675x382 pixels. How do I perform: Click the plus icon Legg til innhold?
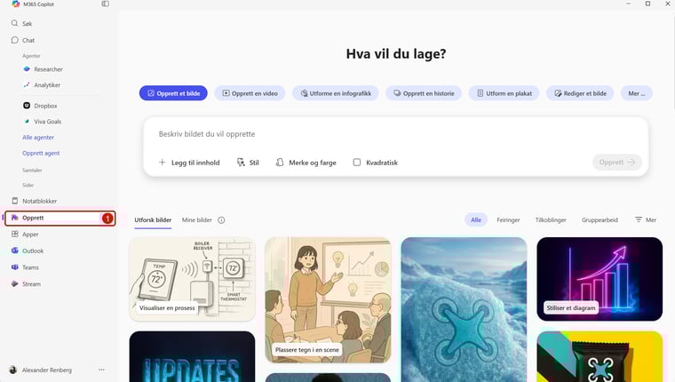tap(163, 163)
